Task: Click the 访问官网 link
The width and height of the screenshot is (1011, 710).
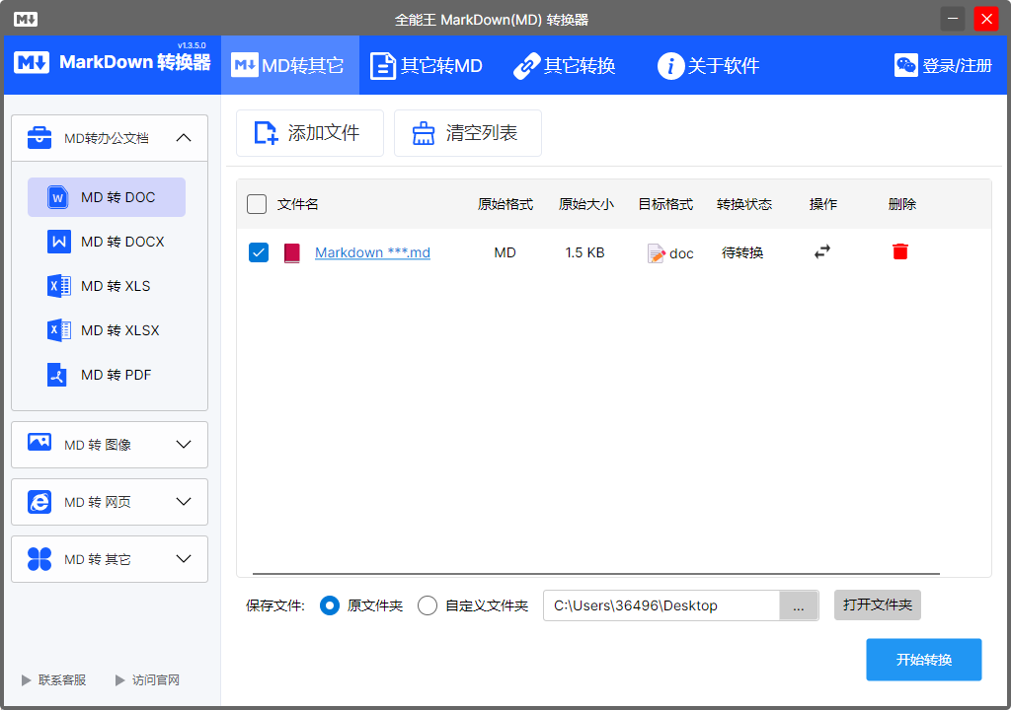Action: point(155,680)
